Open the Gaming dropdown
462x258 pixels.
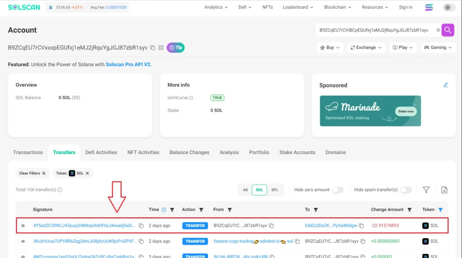pos(438,48)
